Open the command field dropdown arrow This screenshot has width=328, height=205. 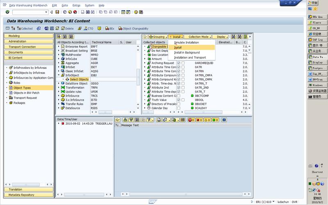(46, 12)
